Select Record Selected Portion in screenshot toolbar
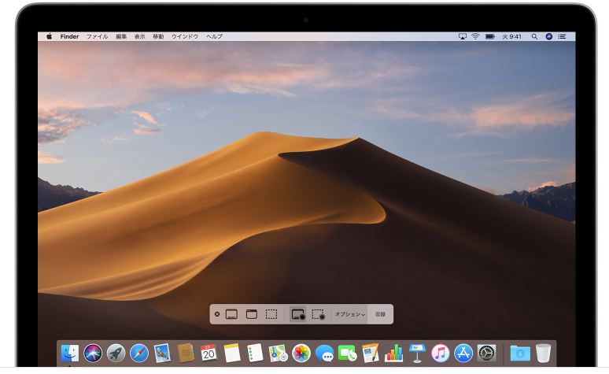The width and height of the screenshot is (609, 374). click(319, 314)
